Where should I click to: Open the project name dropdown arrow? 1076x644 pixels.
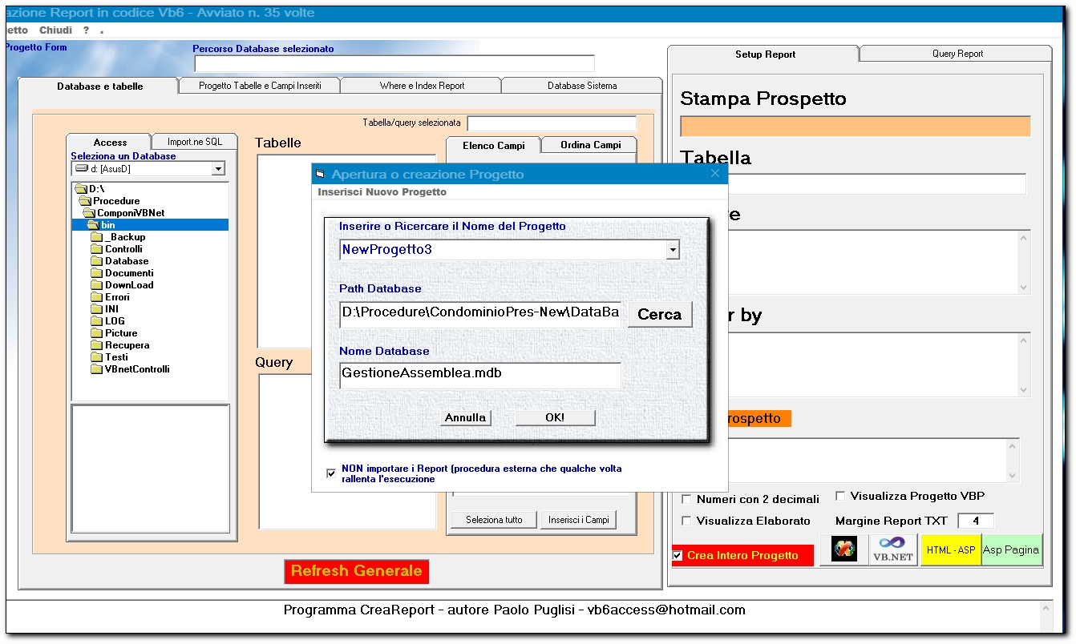[x=672, y=250]
